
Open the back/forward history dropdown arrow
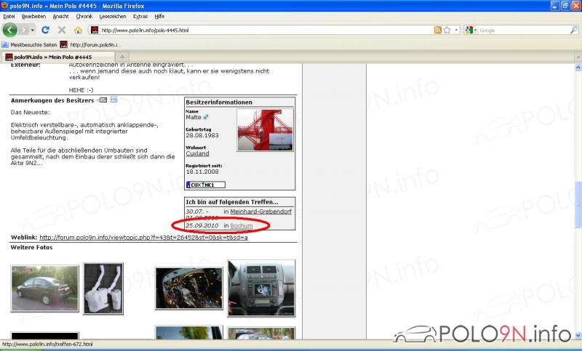(33, 30)
